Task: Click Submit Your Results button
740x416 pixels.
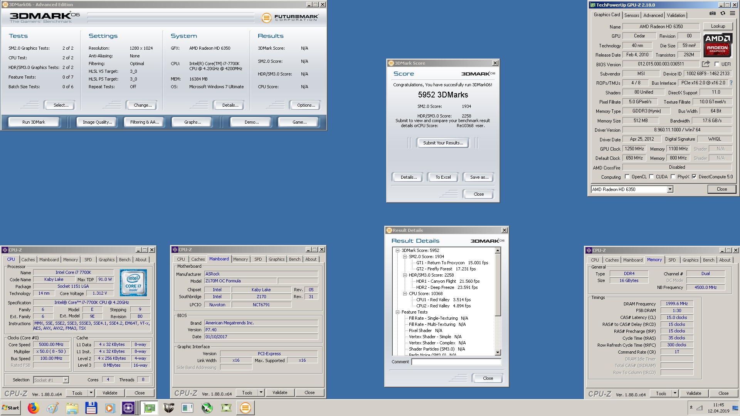Action: pos(443,143)
